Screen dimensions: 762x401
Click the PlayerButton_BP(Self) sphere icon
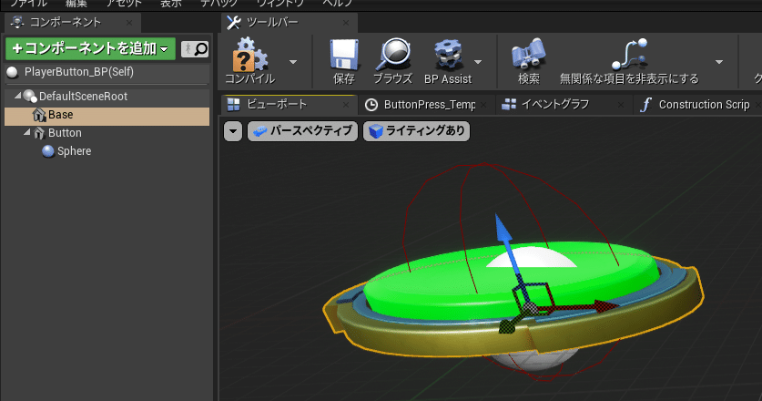pyautogui.click(x=12, y=73)
